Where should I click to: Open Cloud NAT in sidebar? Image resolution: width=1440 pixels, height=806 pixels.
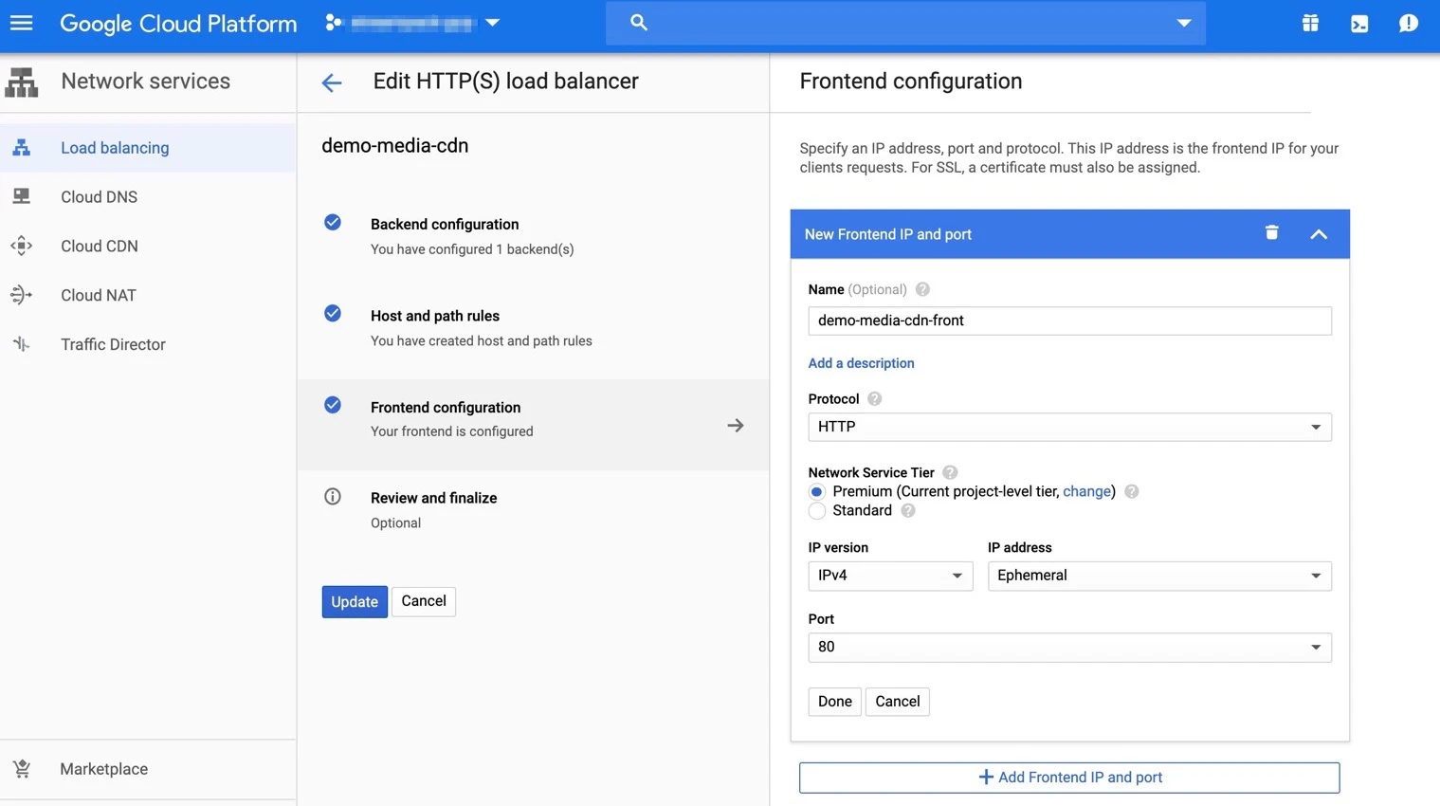[x=148, y=295]
